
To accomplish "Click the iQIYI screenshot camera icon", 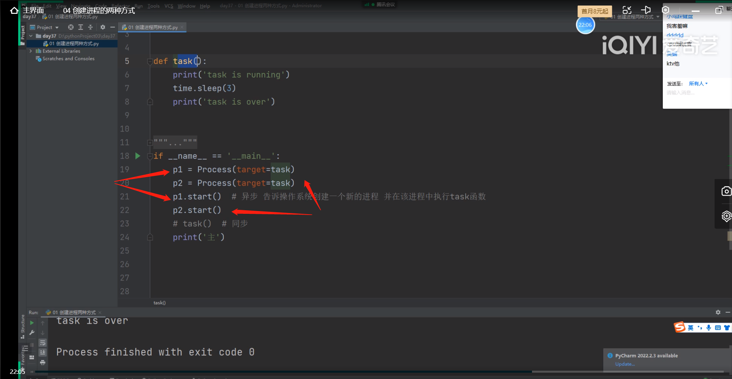I will tap(726, 191).
